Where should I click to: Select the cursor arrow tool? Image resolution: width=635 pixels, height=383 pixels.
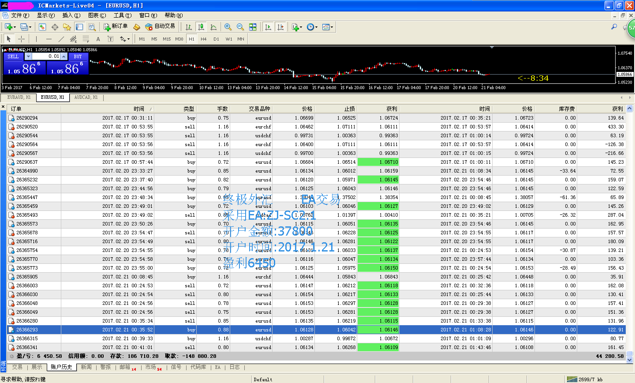[9, 39]
